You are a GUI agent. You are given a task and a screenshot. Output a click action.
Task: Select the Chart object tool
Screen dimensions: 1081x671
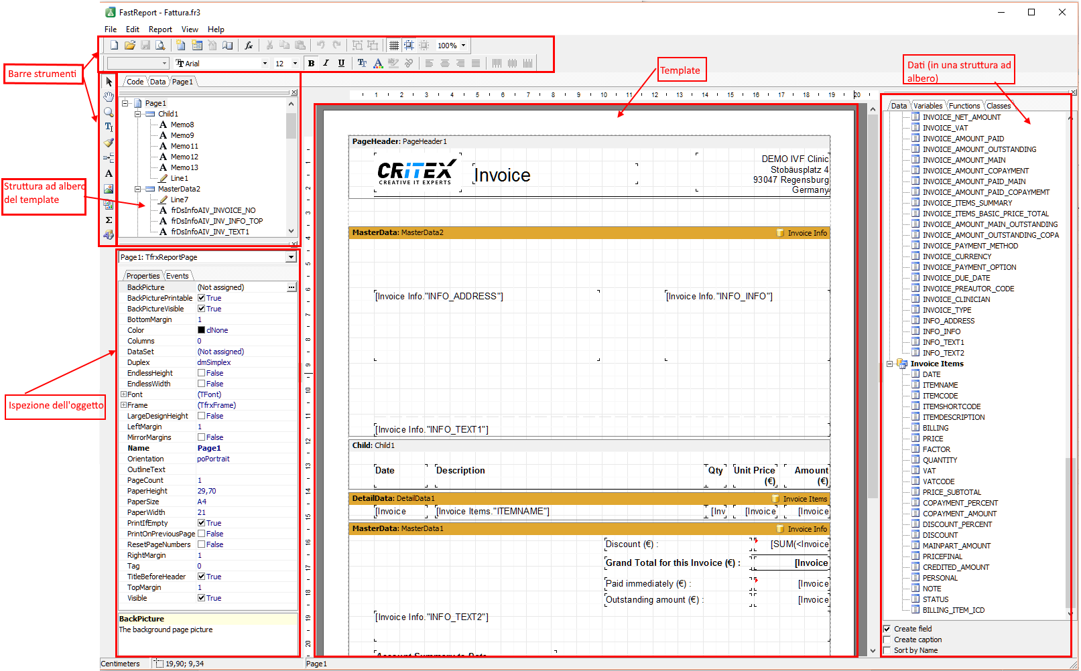tap(109, 204)
